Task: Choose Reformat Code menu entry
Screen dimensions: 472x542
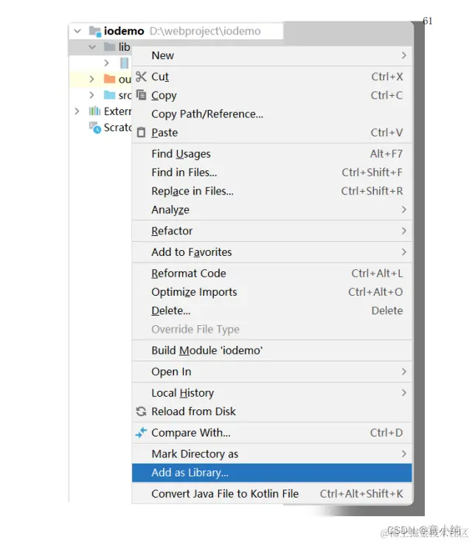Action: point(272,273)
